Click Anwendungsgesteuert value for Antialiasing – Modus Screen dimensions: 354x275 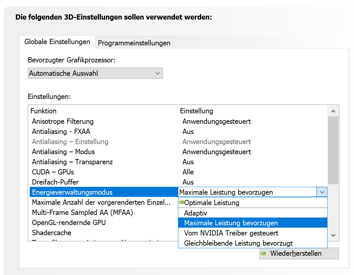coord(217,152)
